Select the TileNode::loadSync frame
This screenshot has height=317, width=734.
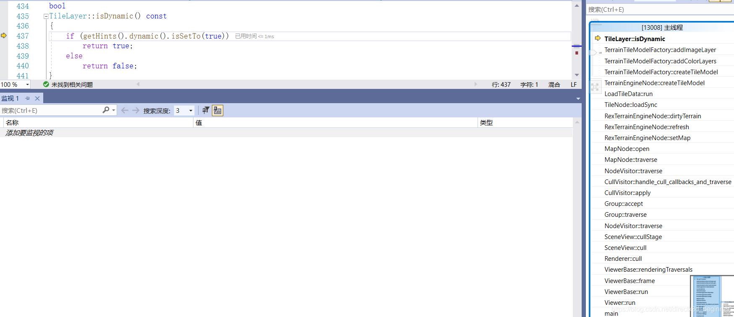tap(631, 105)
